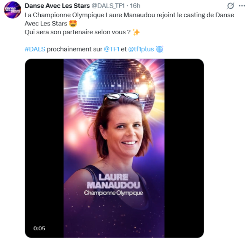Screen dimensions: 251x244
Task: Click the Grok icon on the tweet
Action: click(230, 6)
